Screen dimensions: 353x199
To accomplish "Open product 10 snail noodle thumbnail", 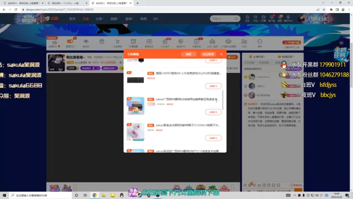I will 135,106.
